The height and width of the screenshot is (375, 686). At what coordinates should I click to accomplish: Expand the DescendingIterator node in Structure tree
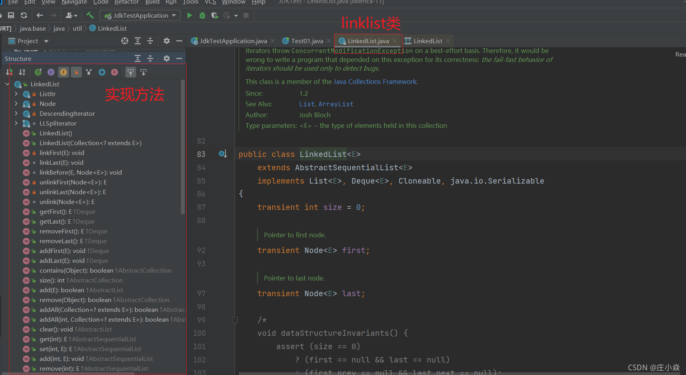tap(16, 113)
